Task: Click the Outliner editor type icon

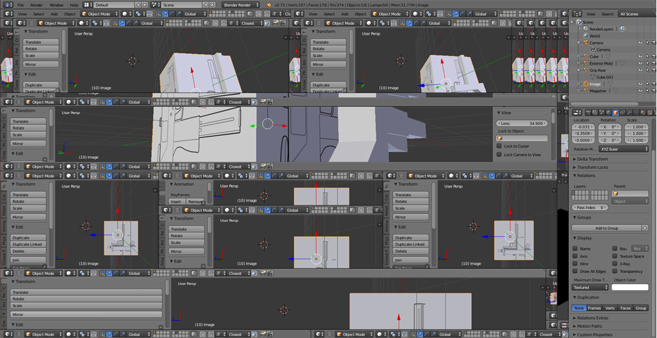Action: 576,14
